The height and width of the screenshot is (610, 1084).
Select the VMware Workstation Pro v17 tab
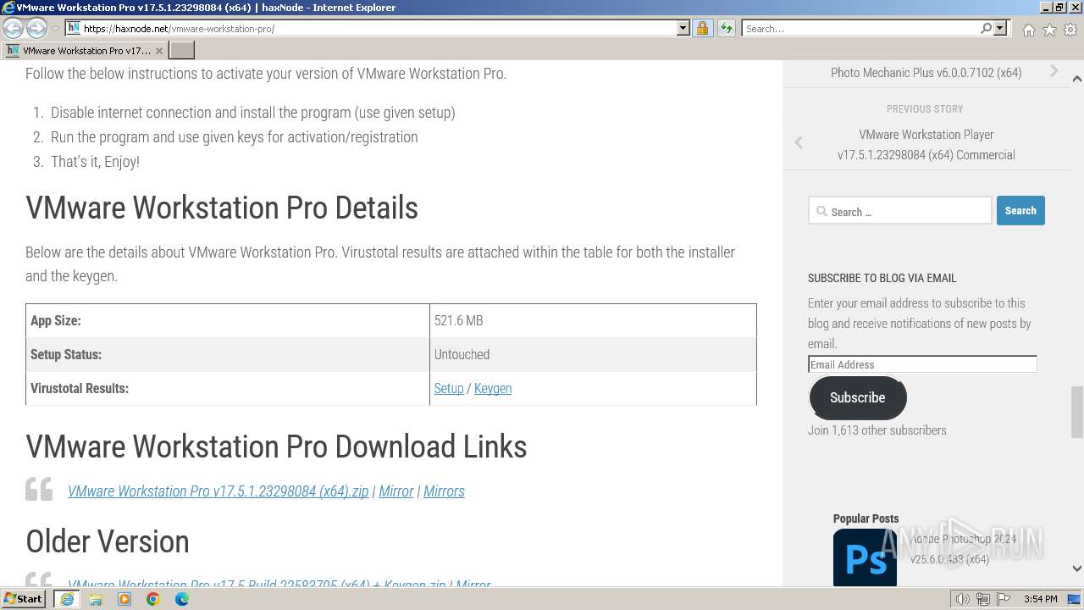tap(85, 51)
